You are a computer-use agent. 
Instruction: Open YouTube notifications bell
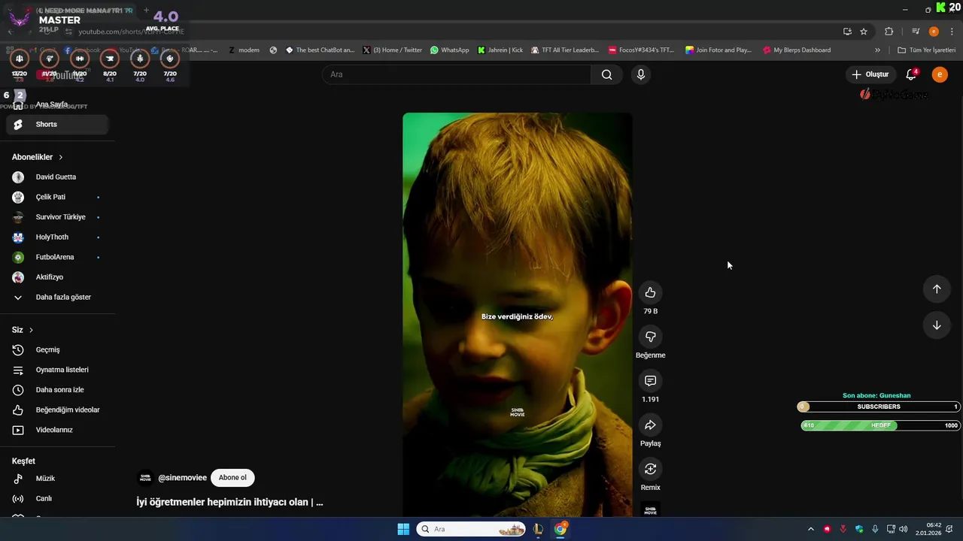pyautogui.click(x=911, y=74)
